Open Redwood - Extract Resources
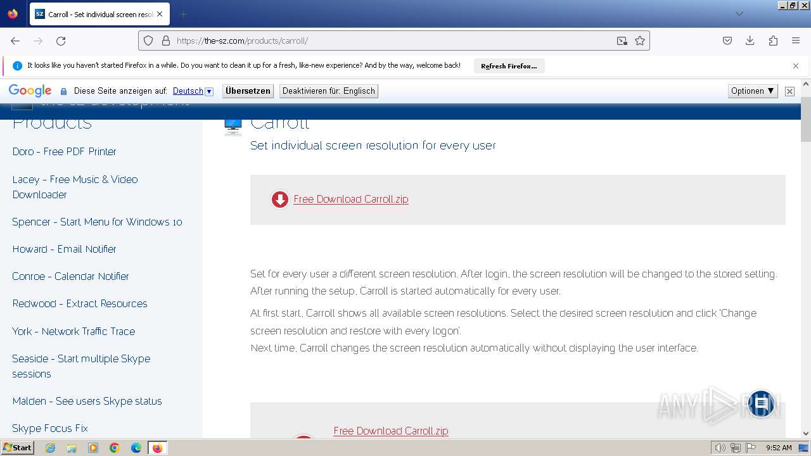Screen dimensions: 811x456 80,303
